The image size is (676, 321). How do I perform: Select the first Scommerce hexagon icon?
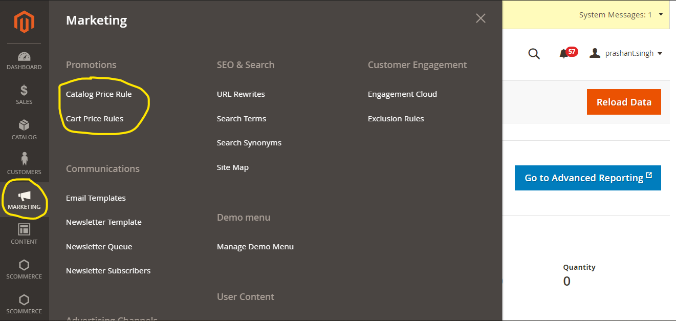pyautogui.click(x=24, y=266)
